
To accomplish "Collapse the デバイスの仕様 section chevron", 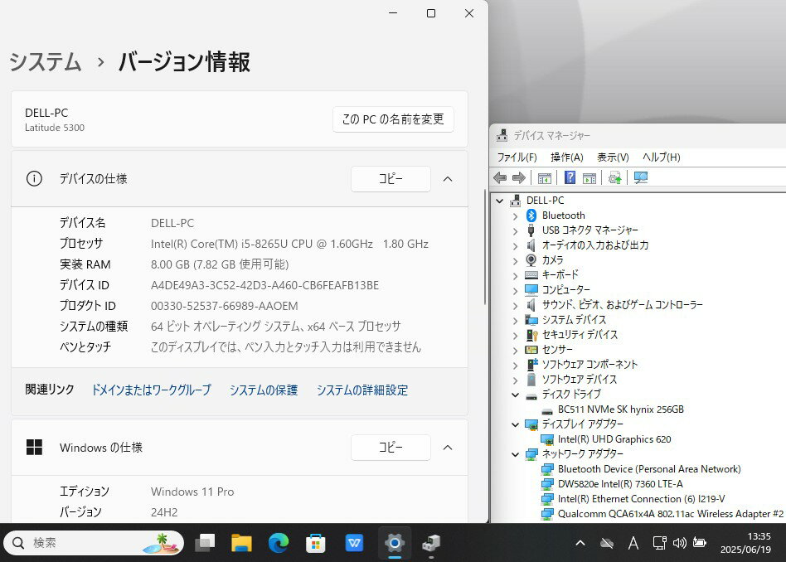I will coord(448,179).
